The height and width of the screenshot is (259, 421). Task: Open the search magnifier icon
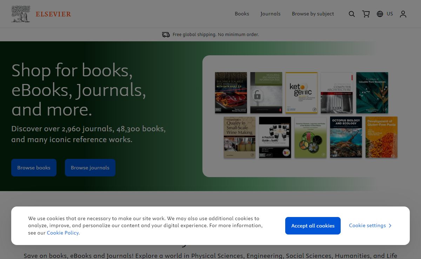(x=352, y=14)
